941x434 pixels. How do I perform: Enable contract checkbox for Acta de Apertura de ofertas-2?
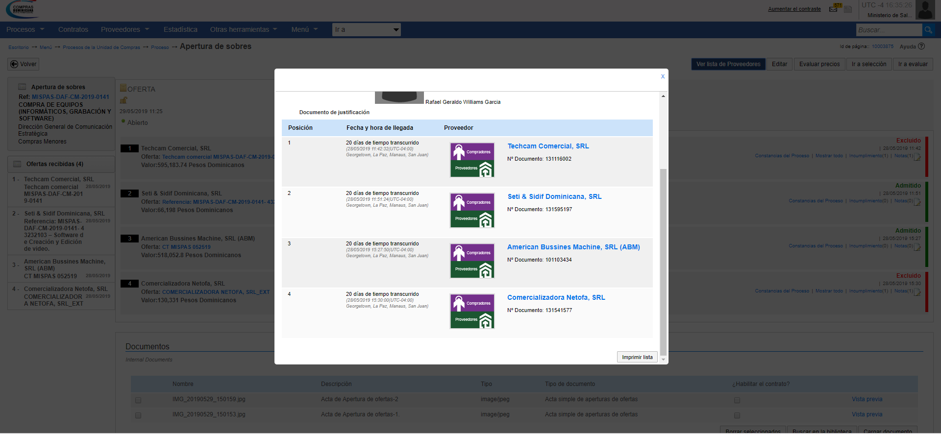pos(737,400)
